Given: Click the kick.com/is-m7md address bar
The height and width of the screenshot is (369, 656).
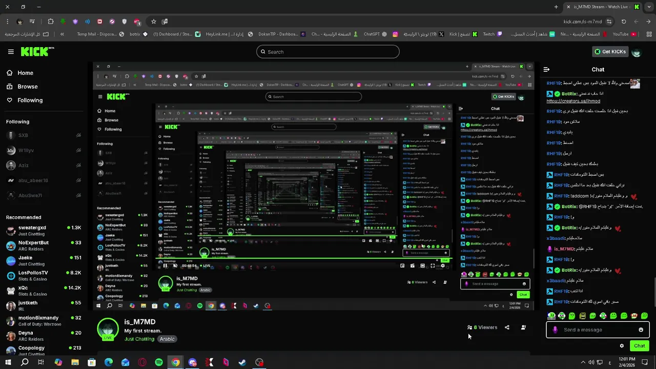Looking at the screenshot, I should click(x=583, y=22).
